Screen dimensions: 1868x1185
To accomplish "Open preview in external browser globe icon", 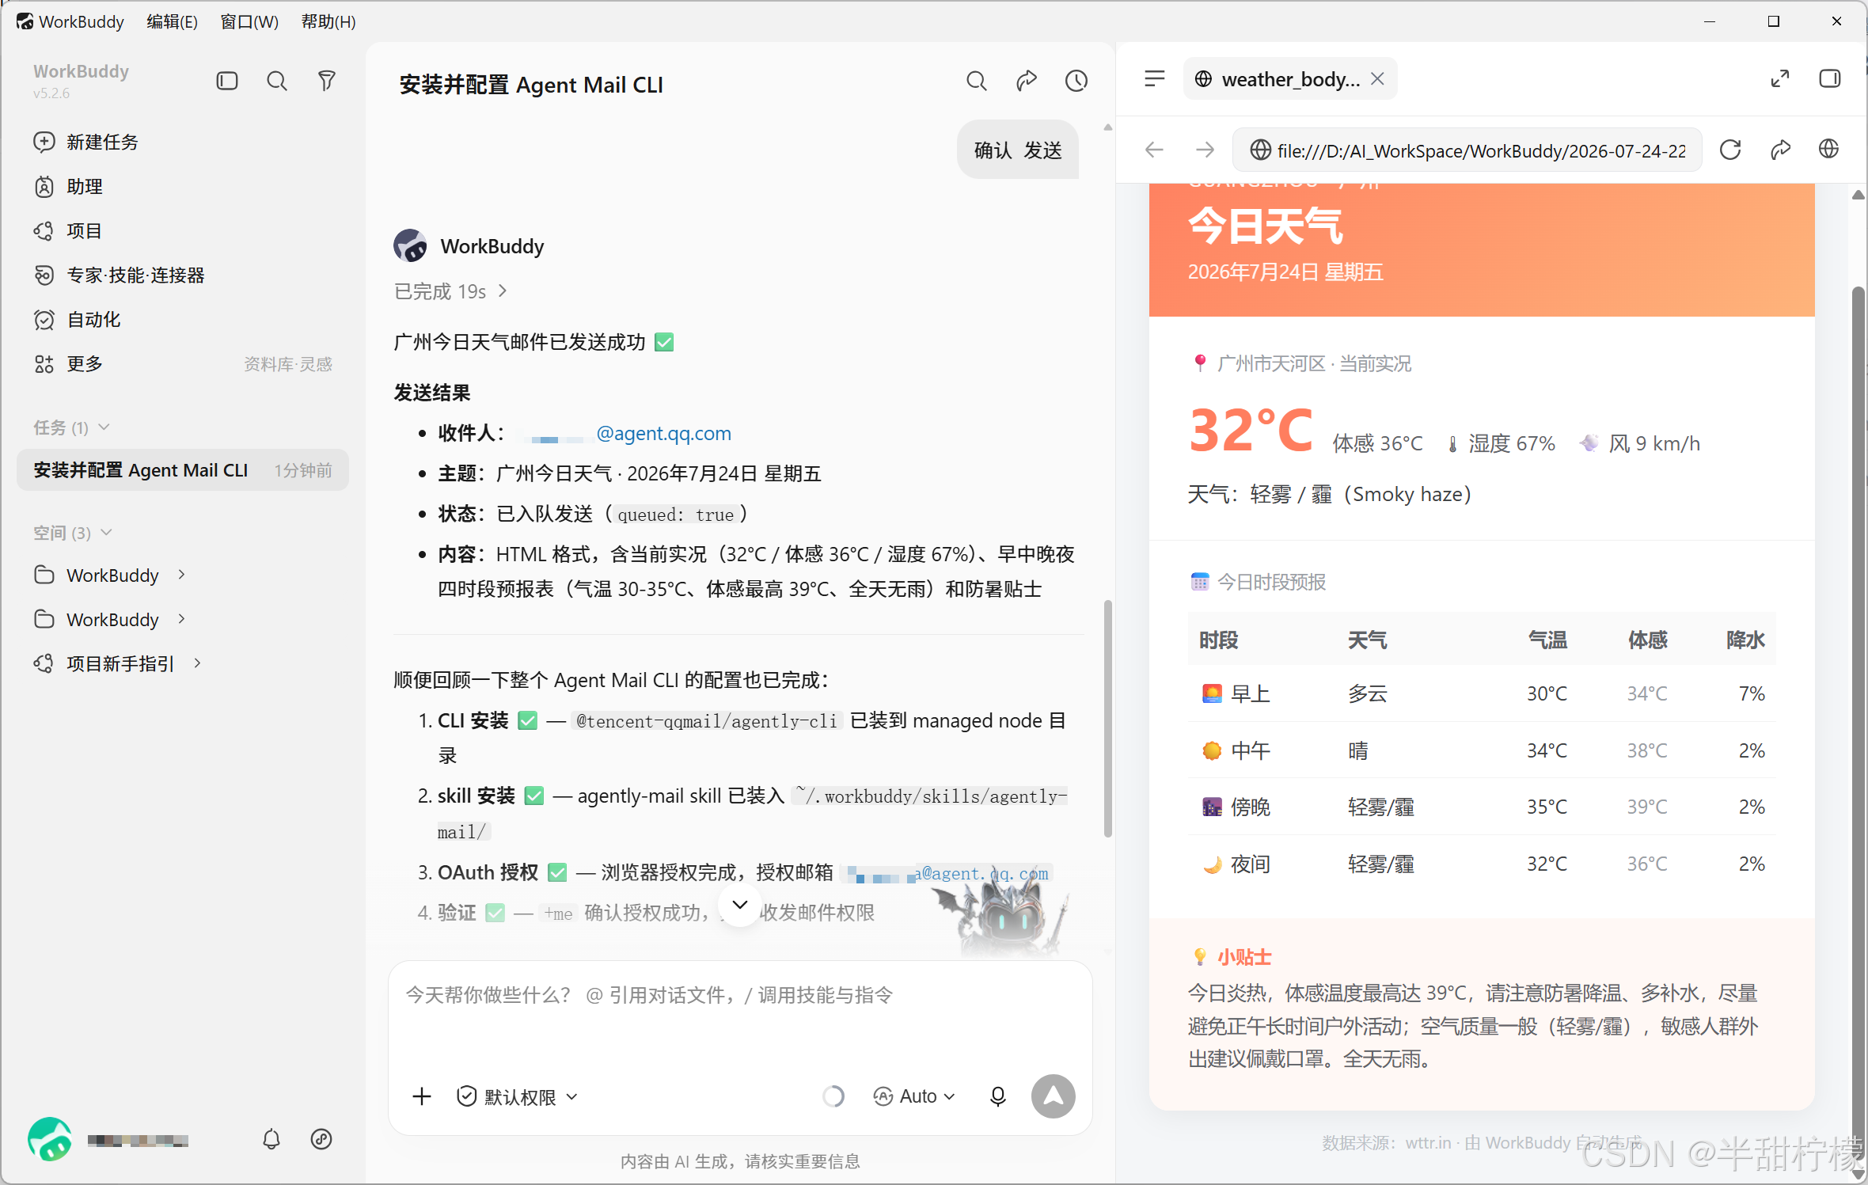I will [1829, 149].
